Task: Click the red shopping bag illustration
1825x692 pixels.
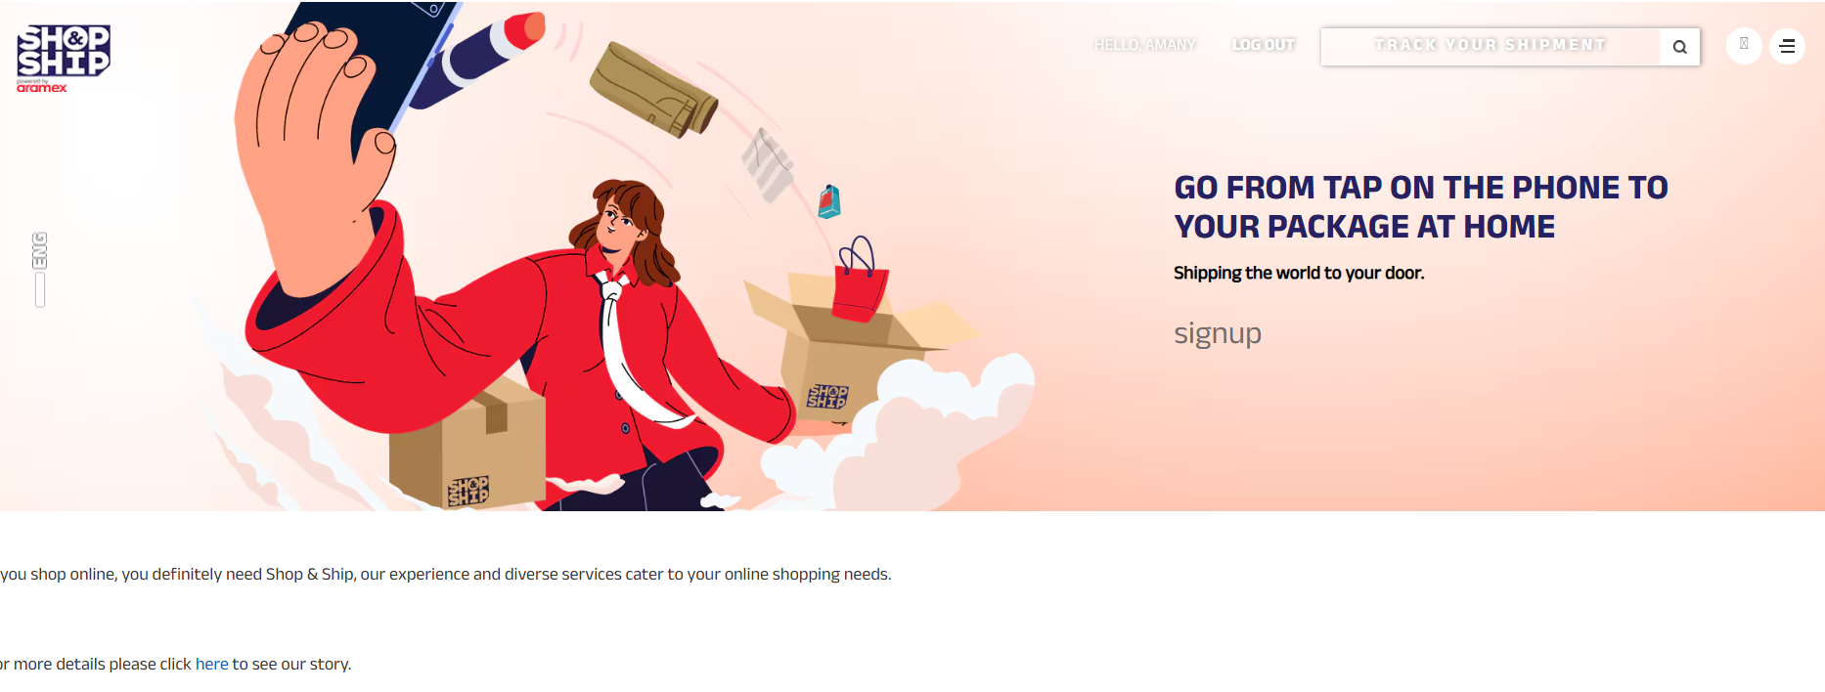Action: click(x=860, y=281)
